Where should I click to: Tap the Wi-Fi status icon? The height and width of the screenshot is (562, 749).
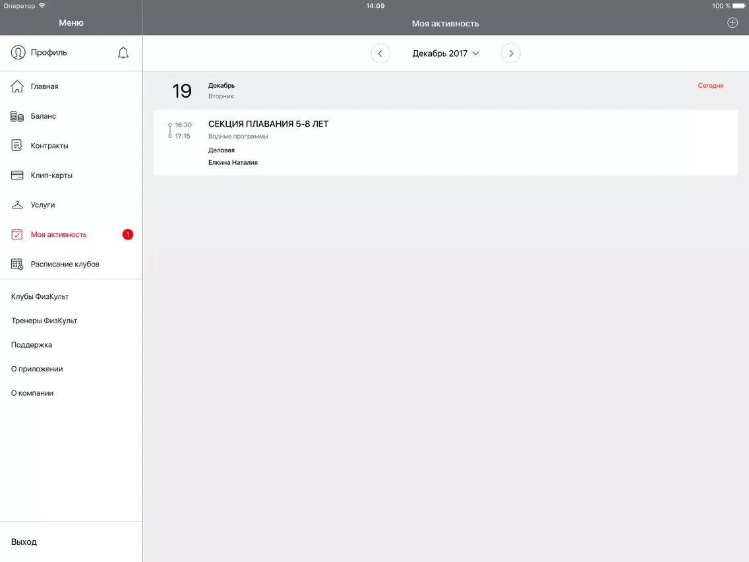(x=42, y=6)
